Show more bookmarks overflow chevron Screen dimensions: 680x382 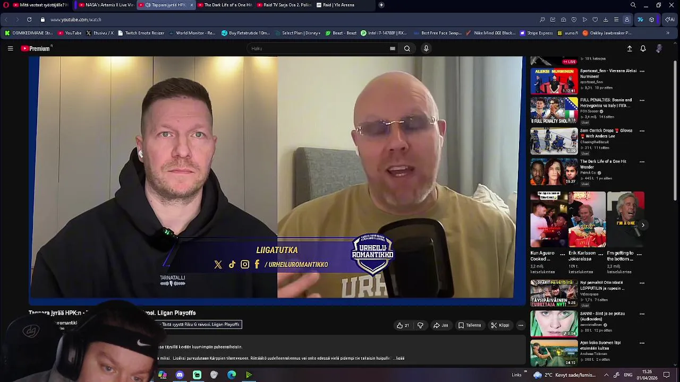(x=667, y=33)
